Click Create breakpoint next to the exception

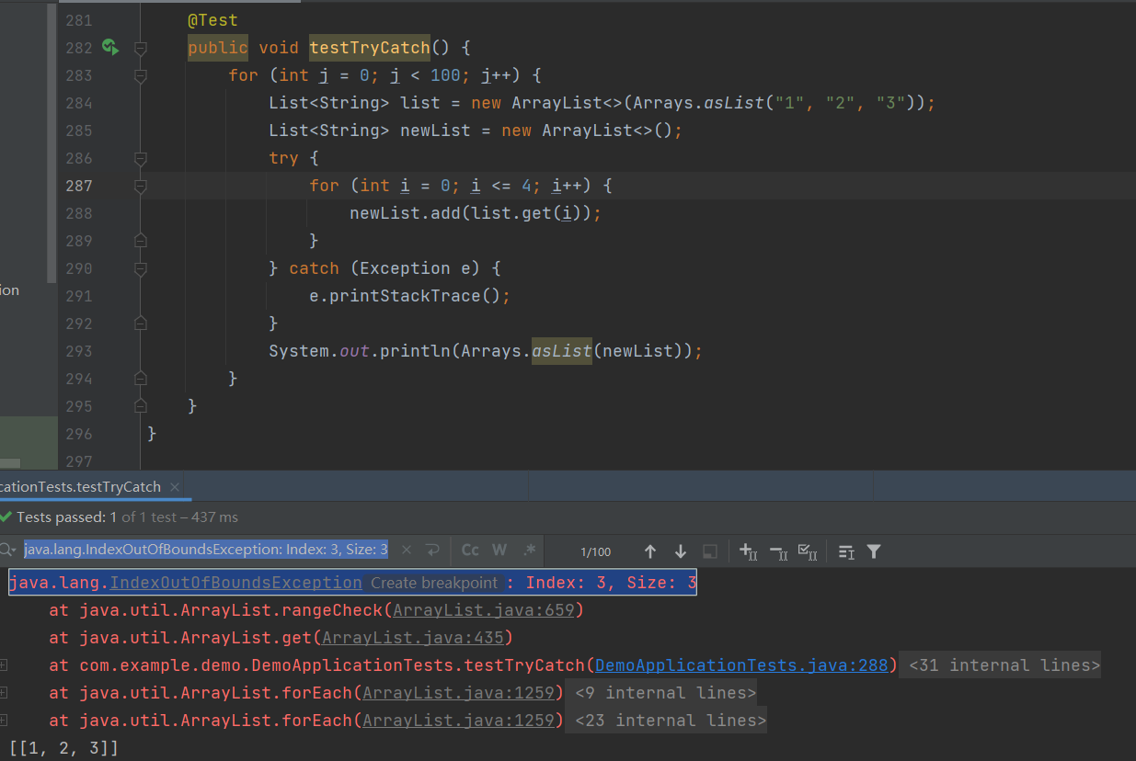433,583
